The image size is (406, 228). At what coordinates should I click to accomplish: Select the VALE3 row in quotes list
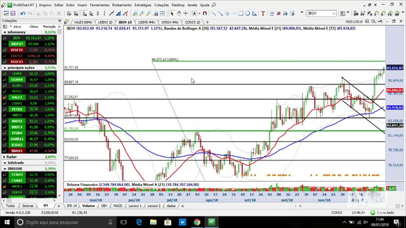[x=29, y=98]
